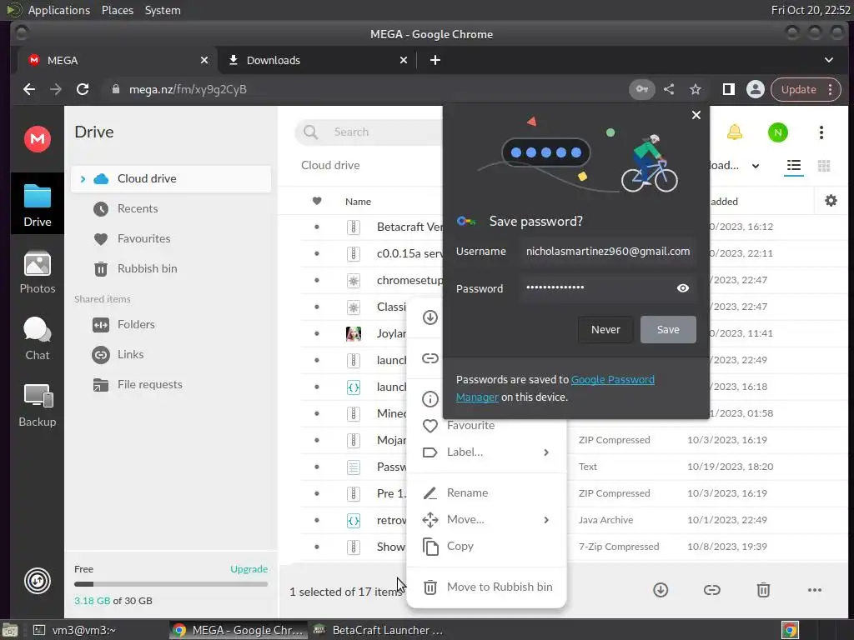Expand the Cloud drive tree arrow

click(83, 178)
